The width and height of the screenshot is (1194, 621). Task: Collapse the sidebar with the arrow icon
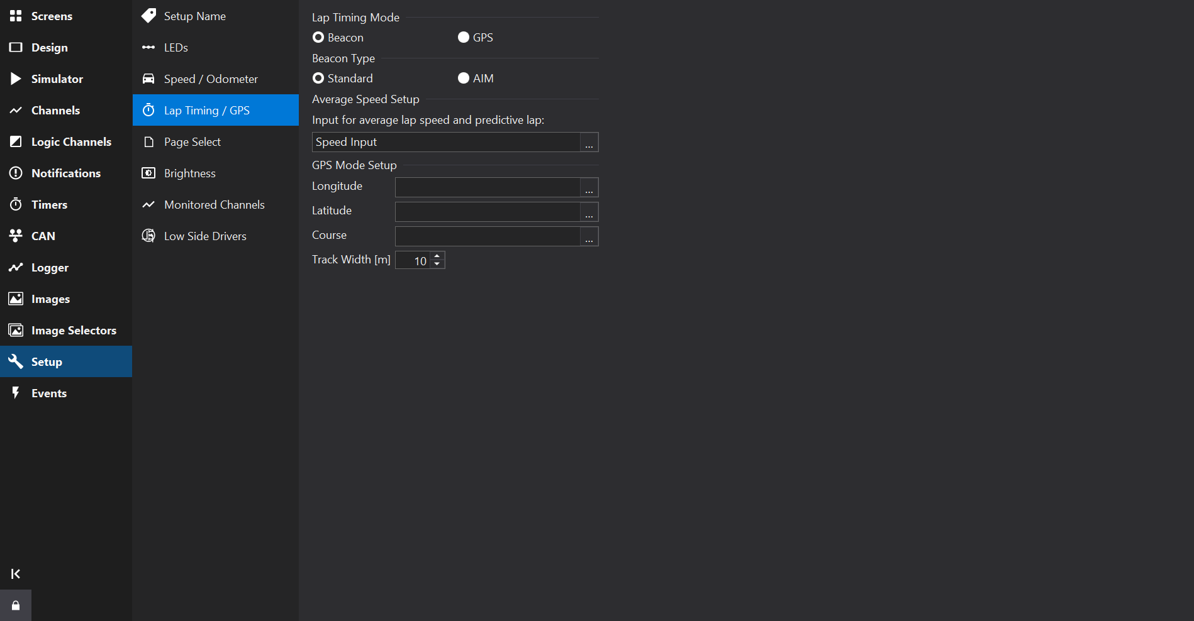[x=16, y=573]
